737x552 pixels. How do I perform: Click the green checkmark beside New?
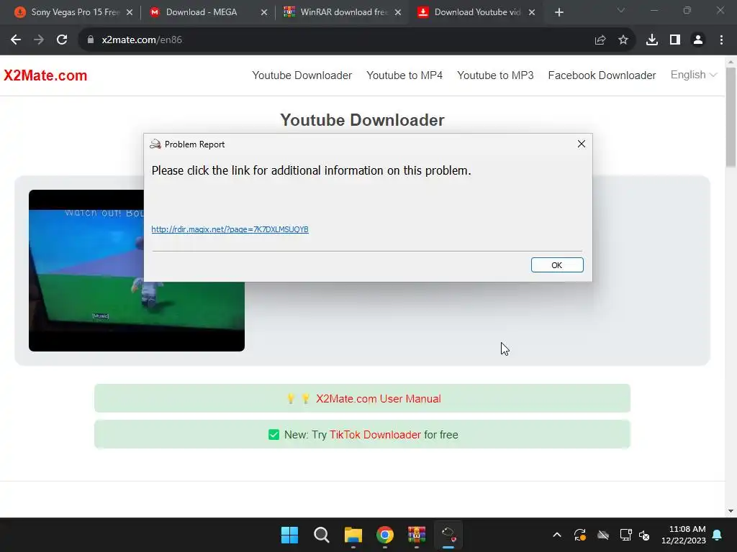point(273,435)
